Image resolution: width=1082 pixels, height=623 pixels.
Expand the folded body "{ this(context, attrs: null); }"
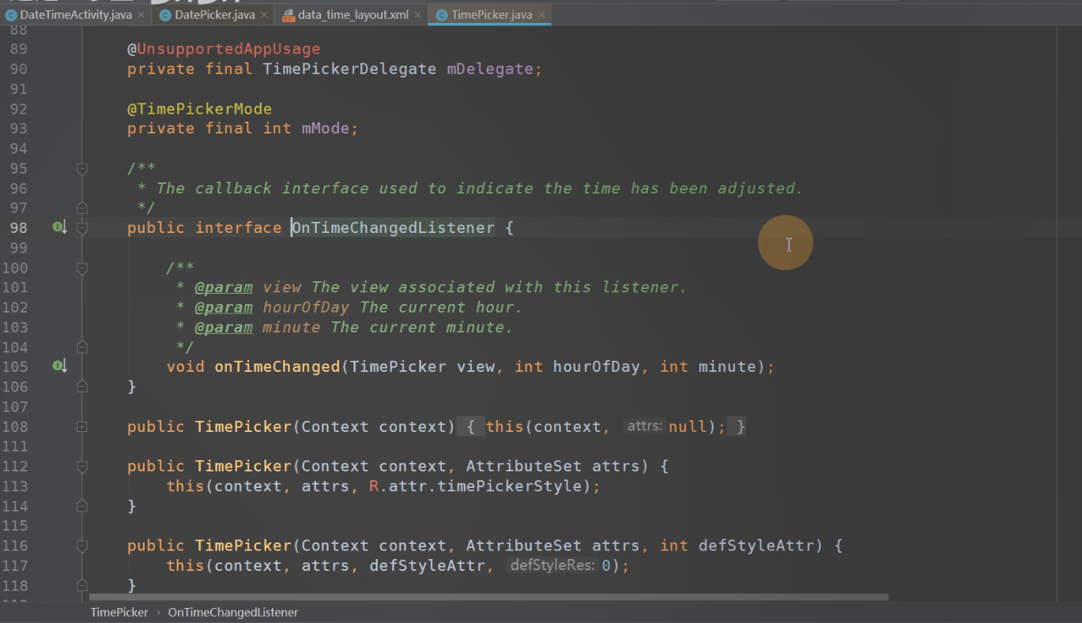[603, 426]
